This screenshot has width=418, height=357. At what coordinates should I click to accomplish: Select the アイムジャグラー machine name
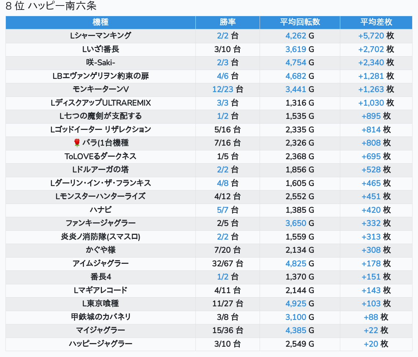point(100,263)
